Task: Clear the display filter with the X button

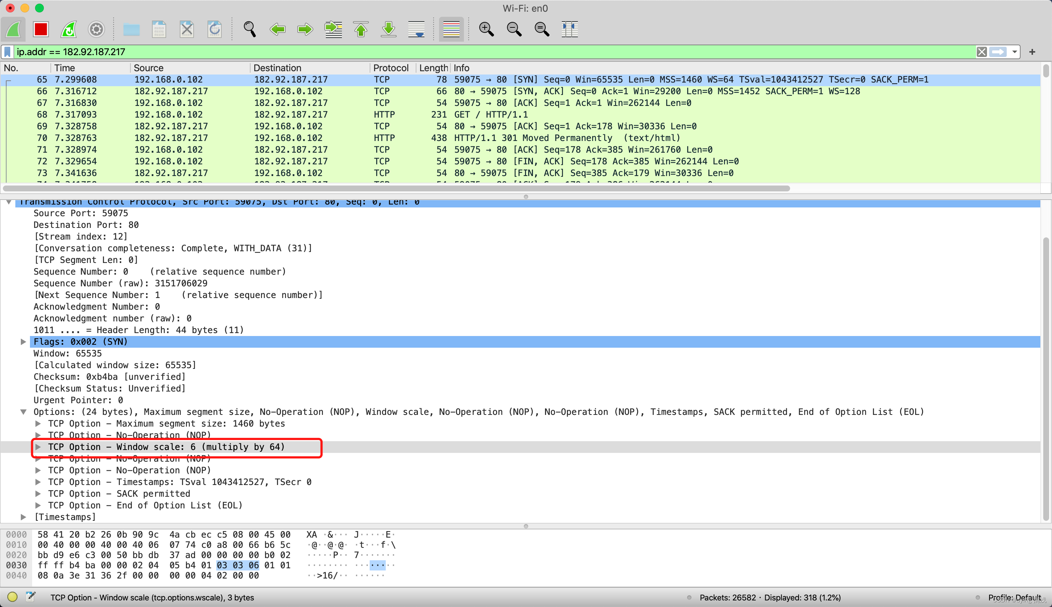Action: [x=982, y=52]
